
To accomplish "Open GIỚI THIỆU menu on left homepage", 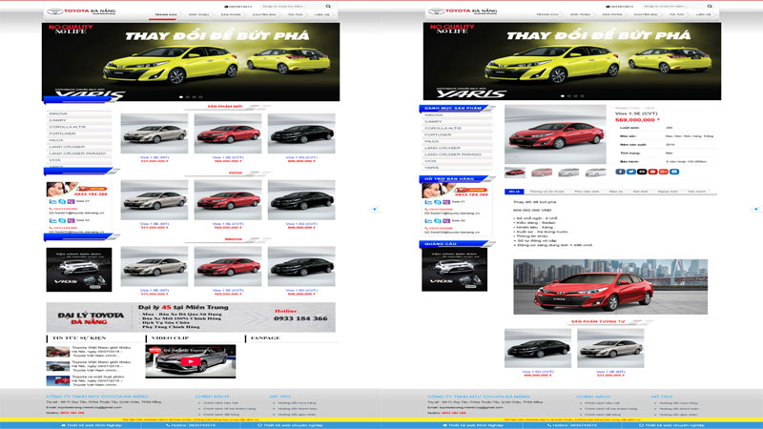I will point(198,14).
